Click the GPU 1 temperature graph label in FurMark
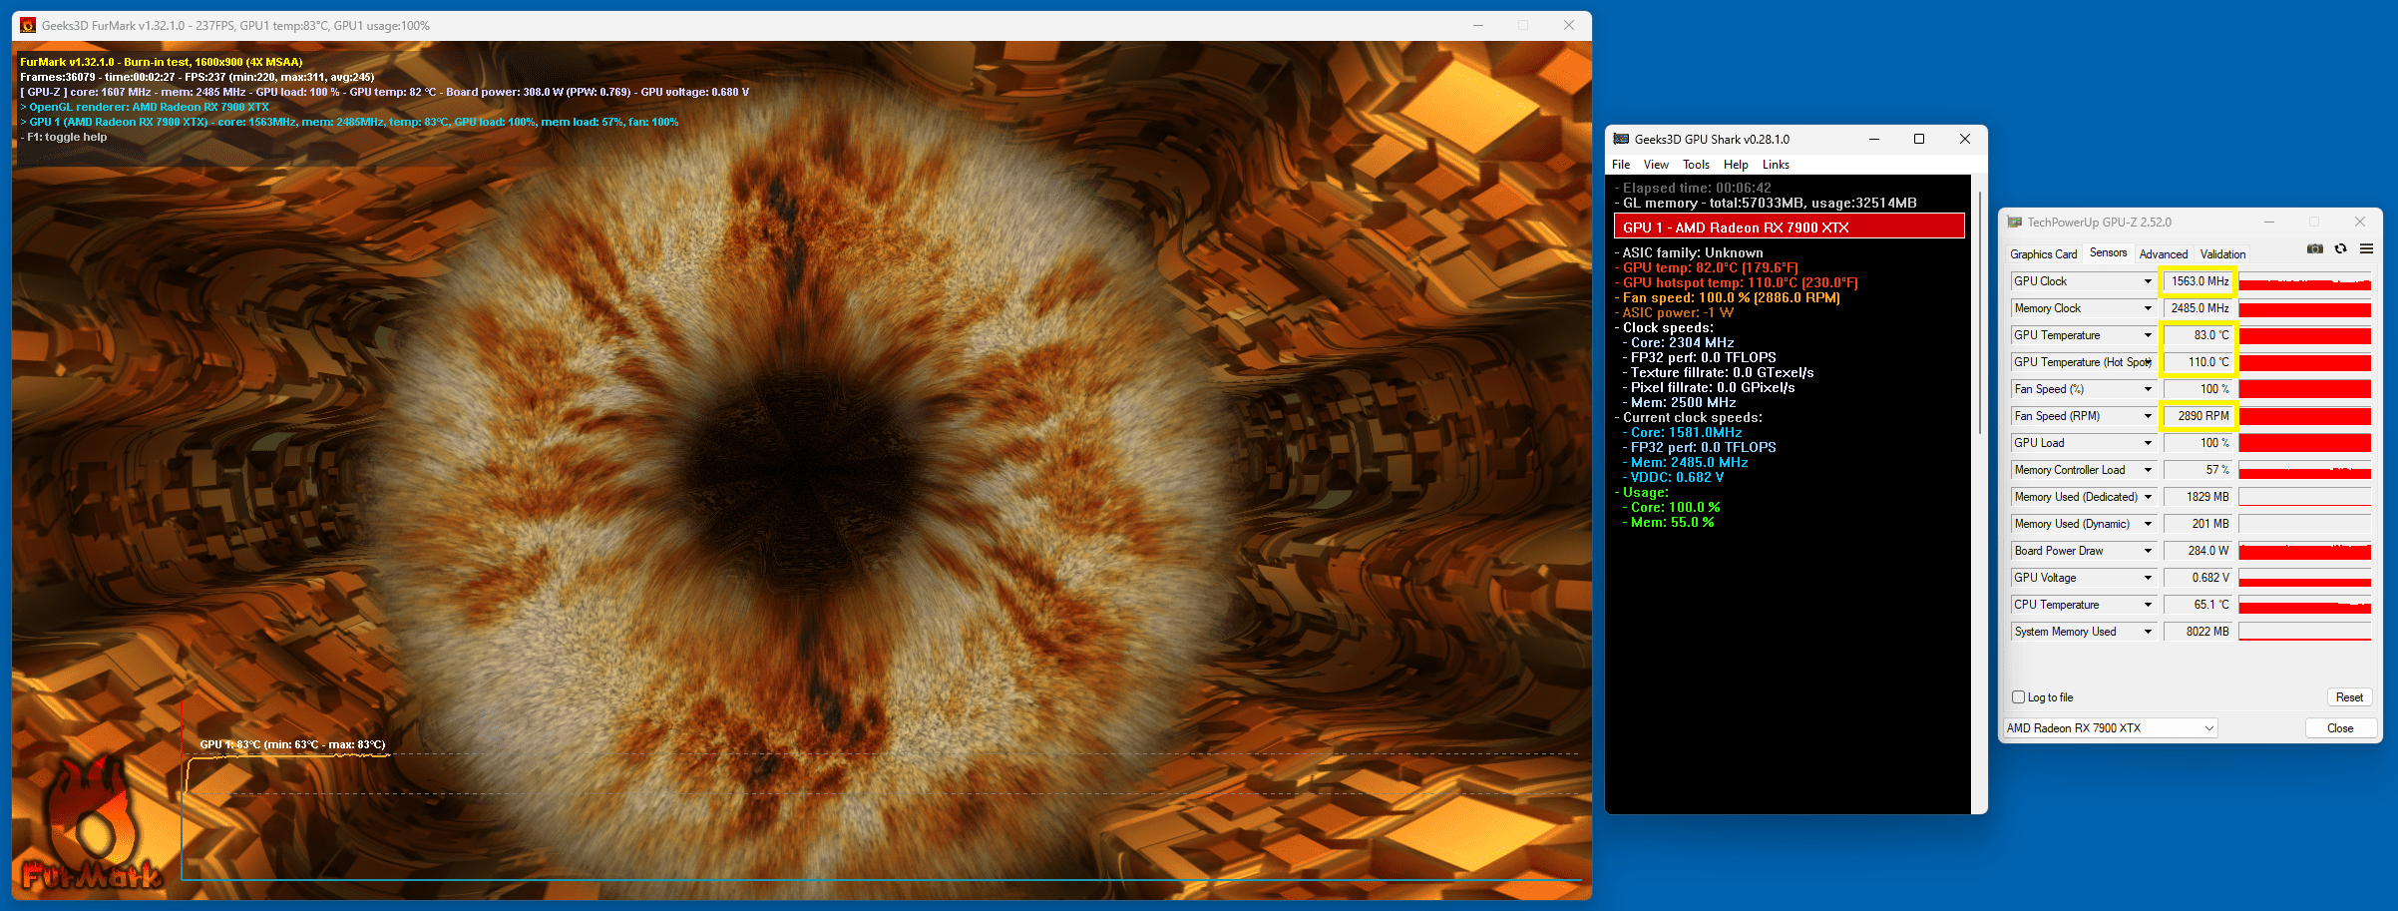Viewport: 2398px width, 911px height. pos(292,744)
